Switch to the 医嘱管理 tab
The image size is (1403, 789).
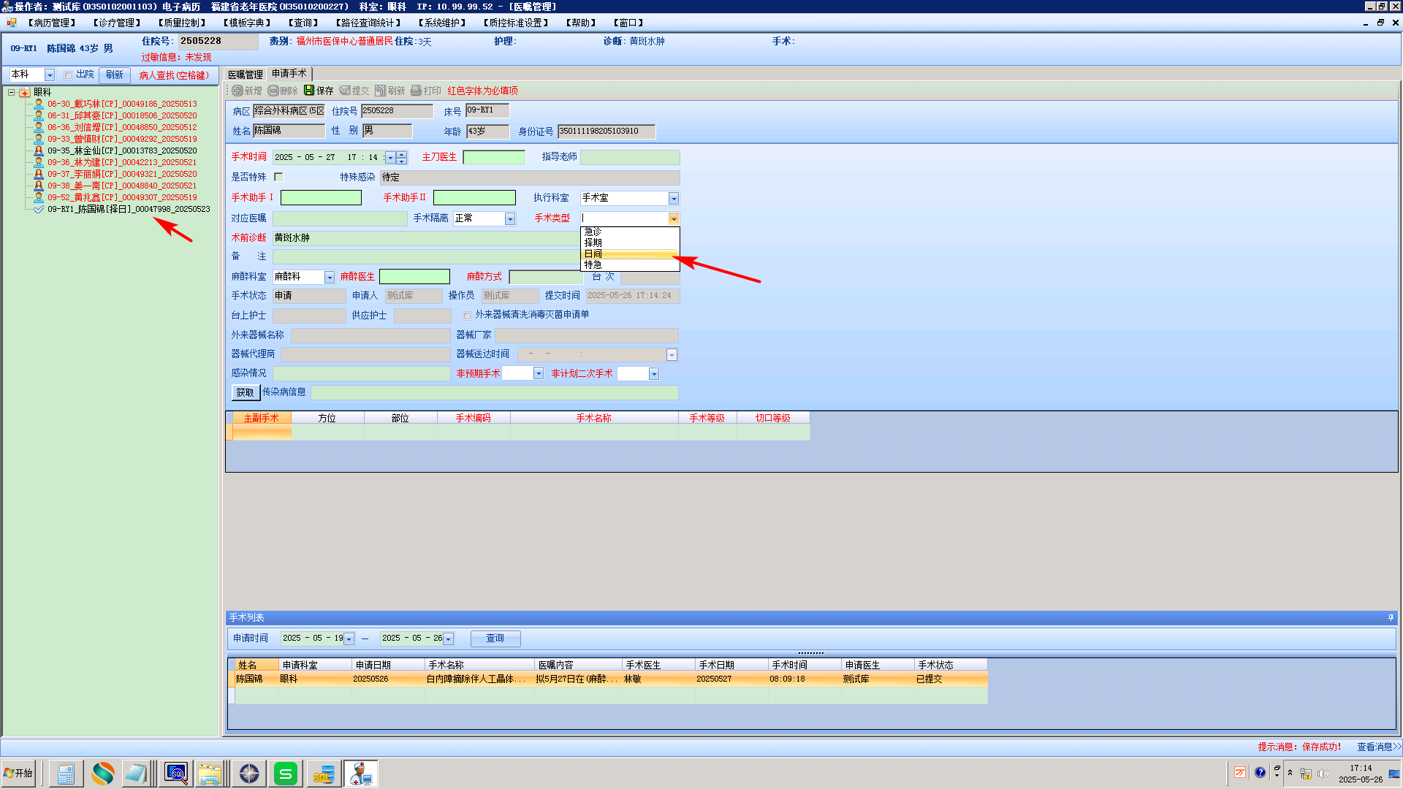click(245, 75)
